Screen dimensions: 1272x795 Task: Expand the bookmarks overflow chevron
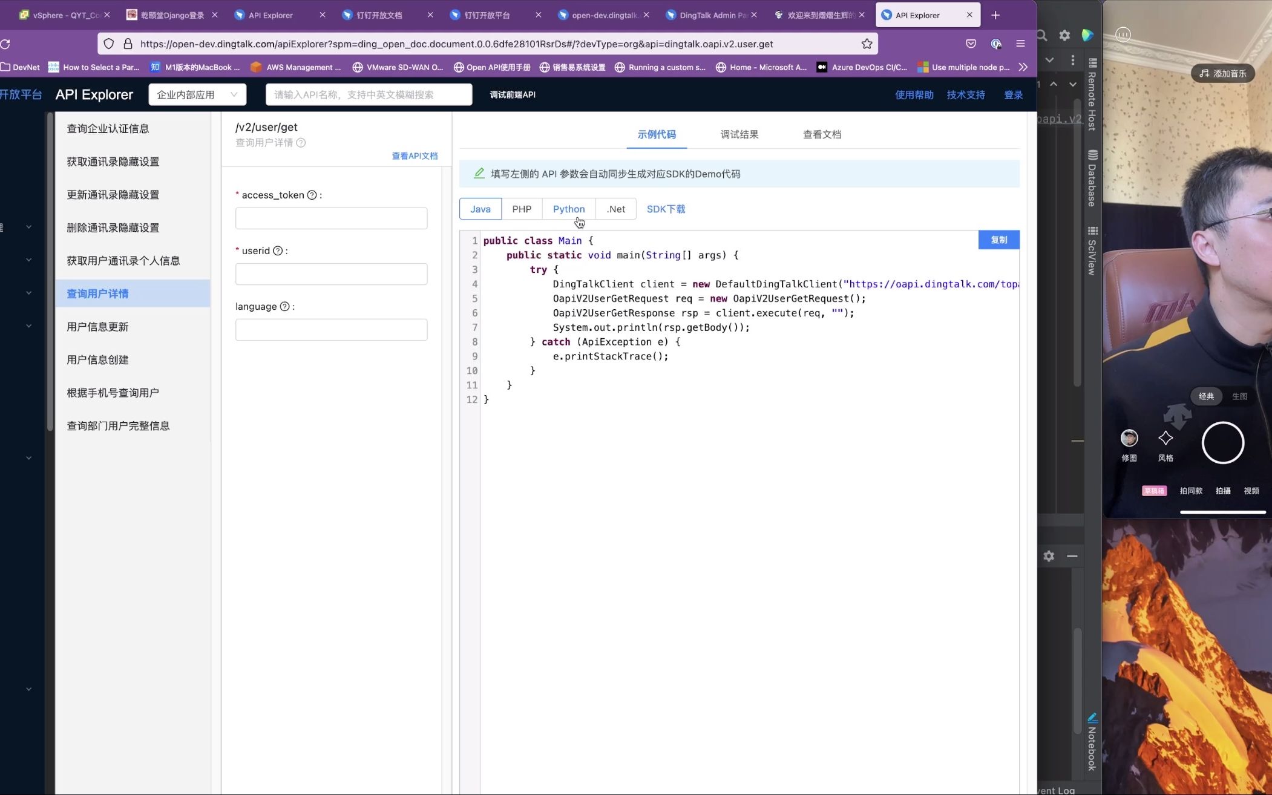click(1023, 67)
